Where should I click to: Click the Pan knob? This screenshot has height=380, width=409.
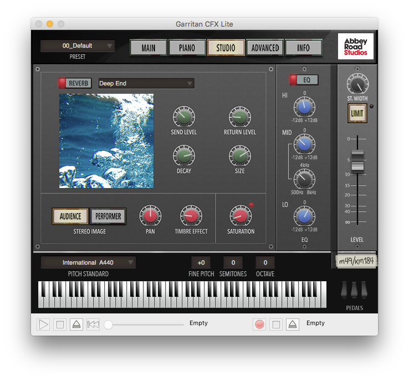[150, 216]
